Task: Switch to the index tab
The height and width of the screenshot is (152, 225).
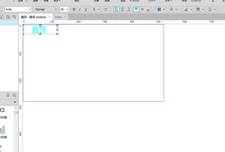Action: click(x=58, y=17)
